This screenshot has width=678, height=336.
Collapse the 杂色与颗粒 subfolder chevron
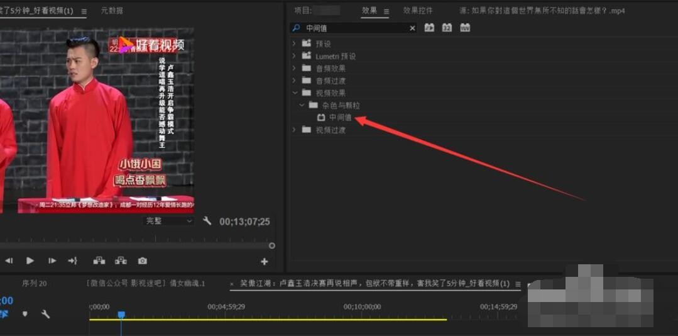pyautogui.click(x=302, y=105)
